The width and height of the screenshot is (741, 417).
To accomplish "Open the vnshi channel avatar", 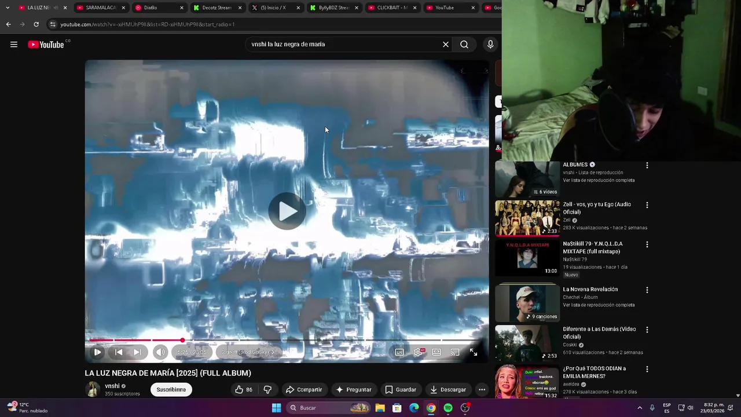I will (93, 390).
